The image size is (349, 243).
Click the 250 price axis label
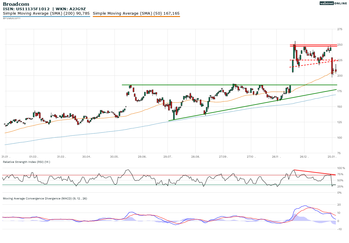340,45
